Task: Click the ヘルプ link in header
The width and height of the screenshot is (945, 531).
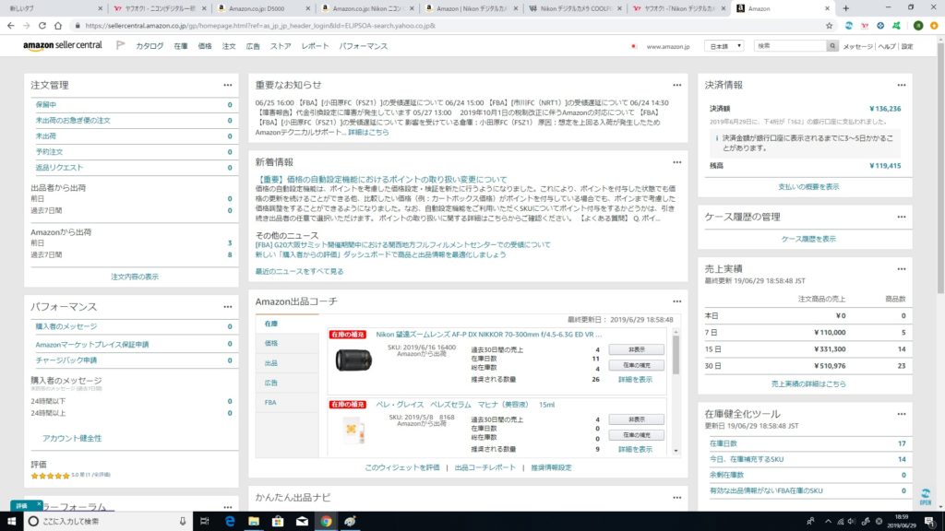Action: point(887,46)
